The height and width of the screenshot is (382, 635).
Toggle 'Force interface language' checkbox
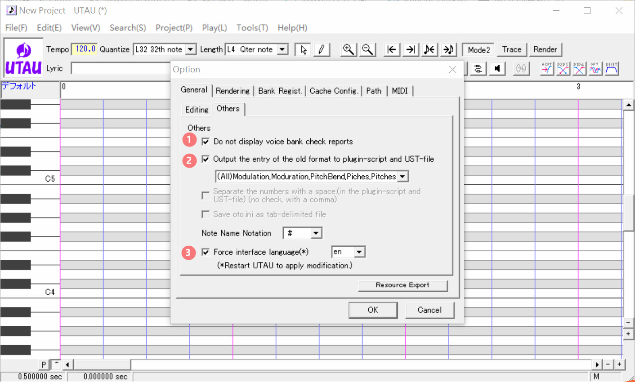point(206,252)
